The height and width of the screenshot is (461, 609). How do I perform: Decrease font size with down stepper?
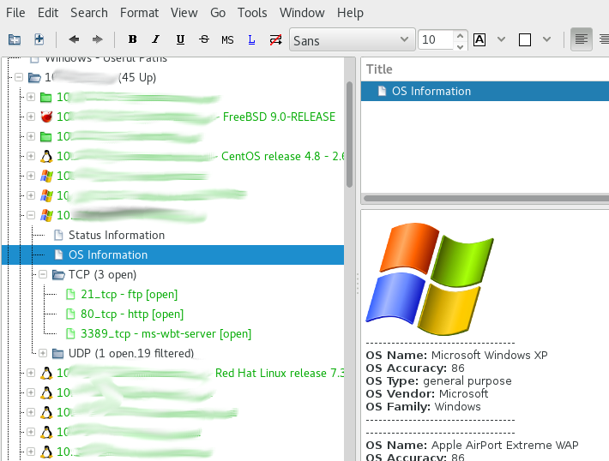[x=461, y=46]
